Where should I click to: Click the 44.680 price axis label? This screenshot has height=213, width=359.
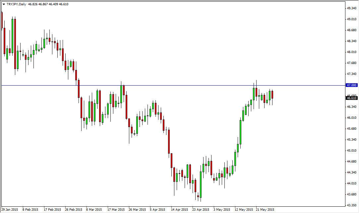352,162
